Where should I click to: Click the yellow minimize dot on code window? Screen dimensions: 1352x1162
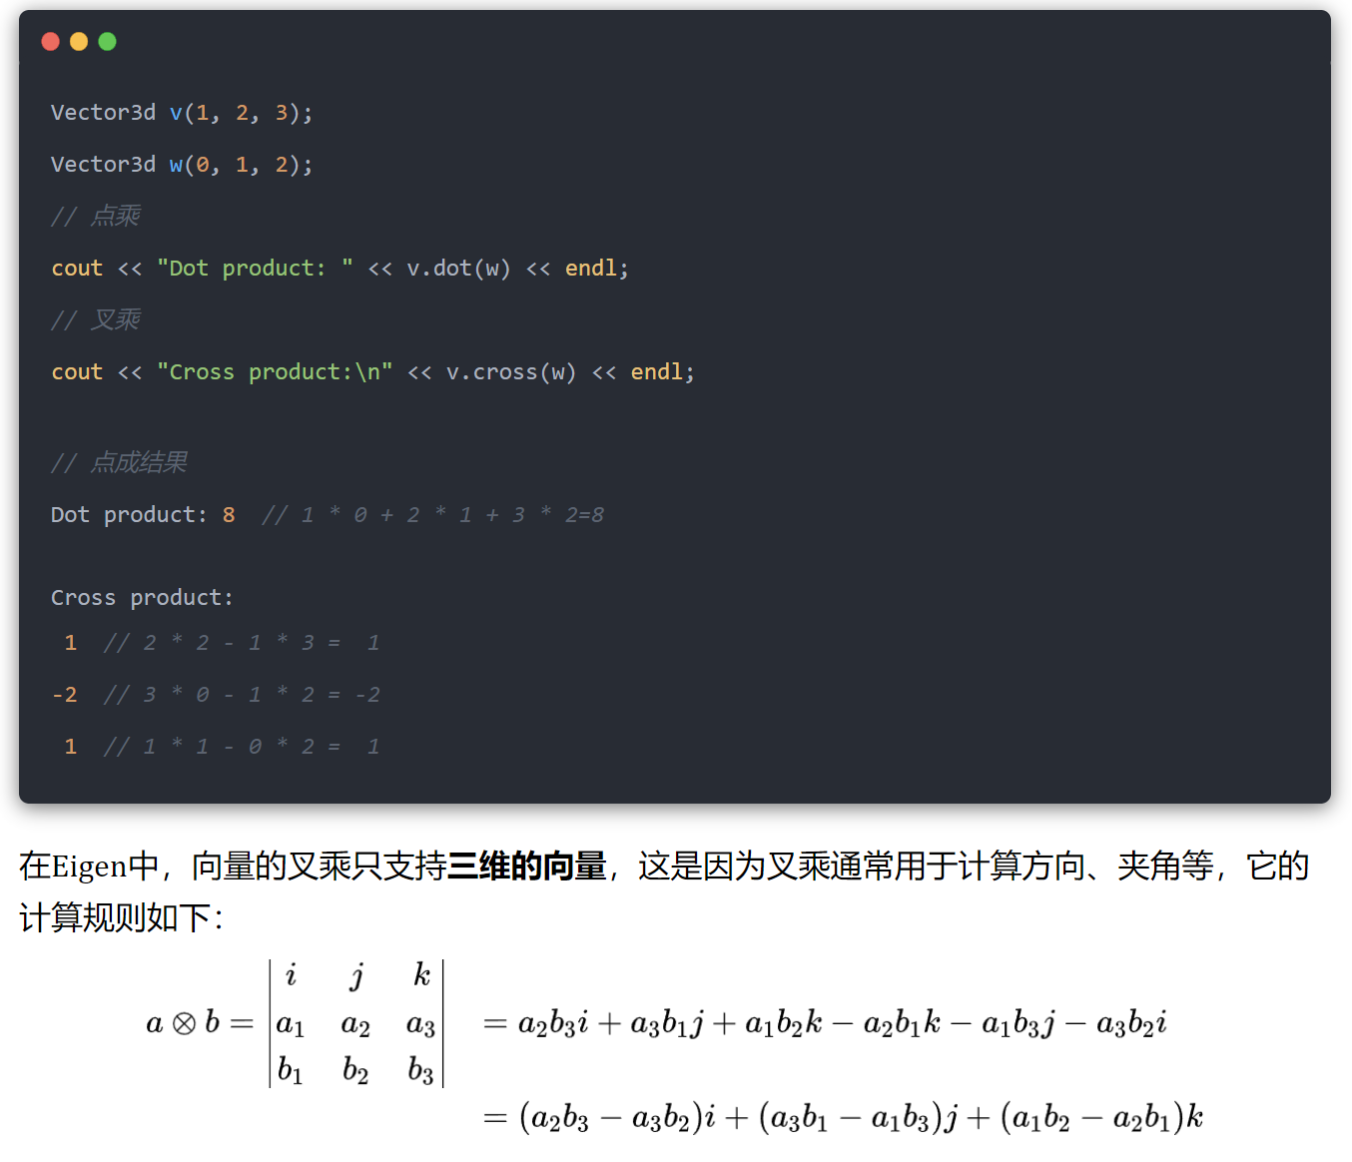point(79,41)
